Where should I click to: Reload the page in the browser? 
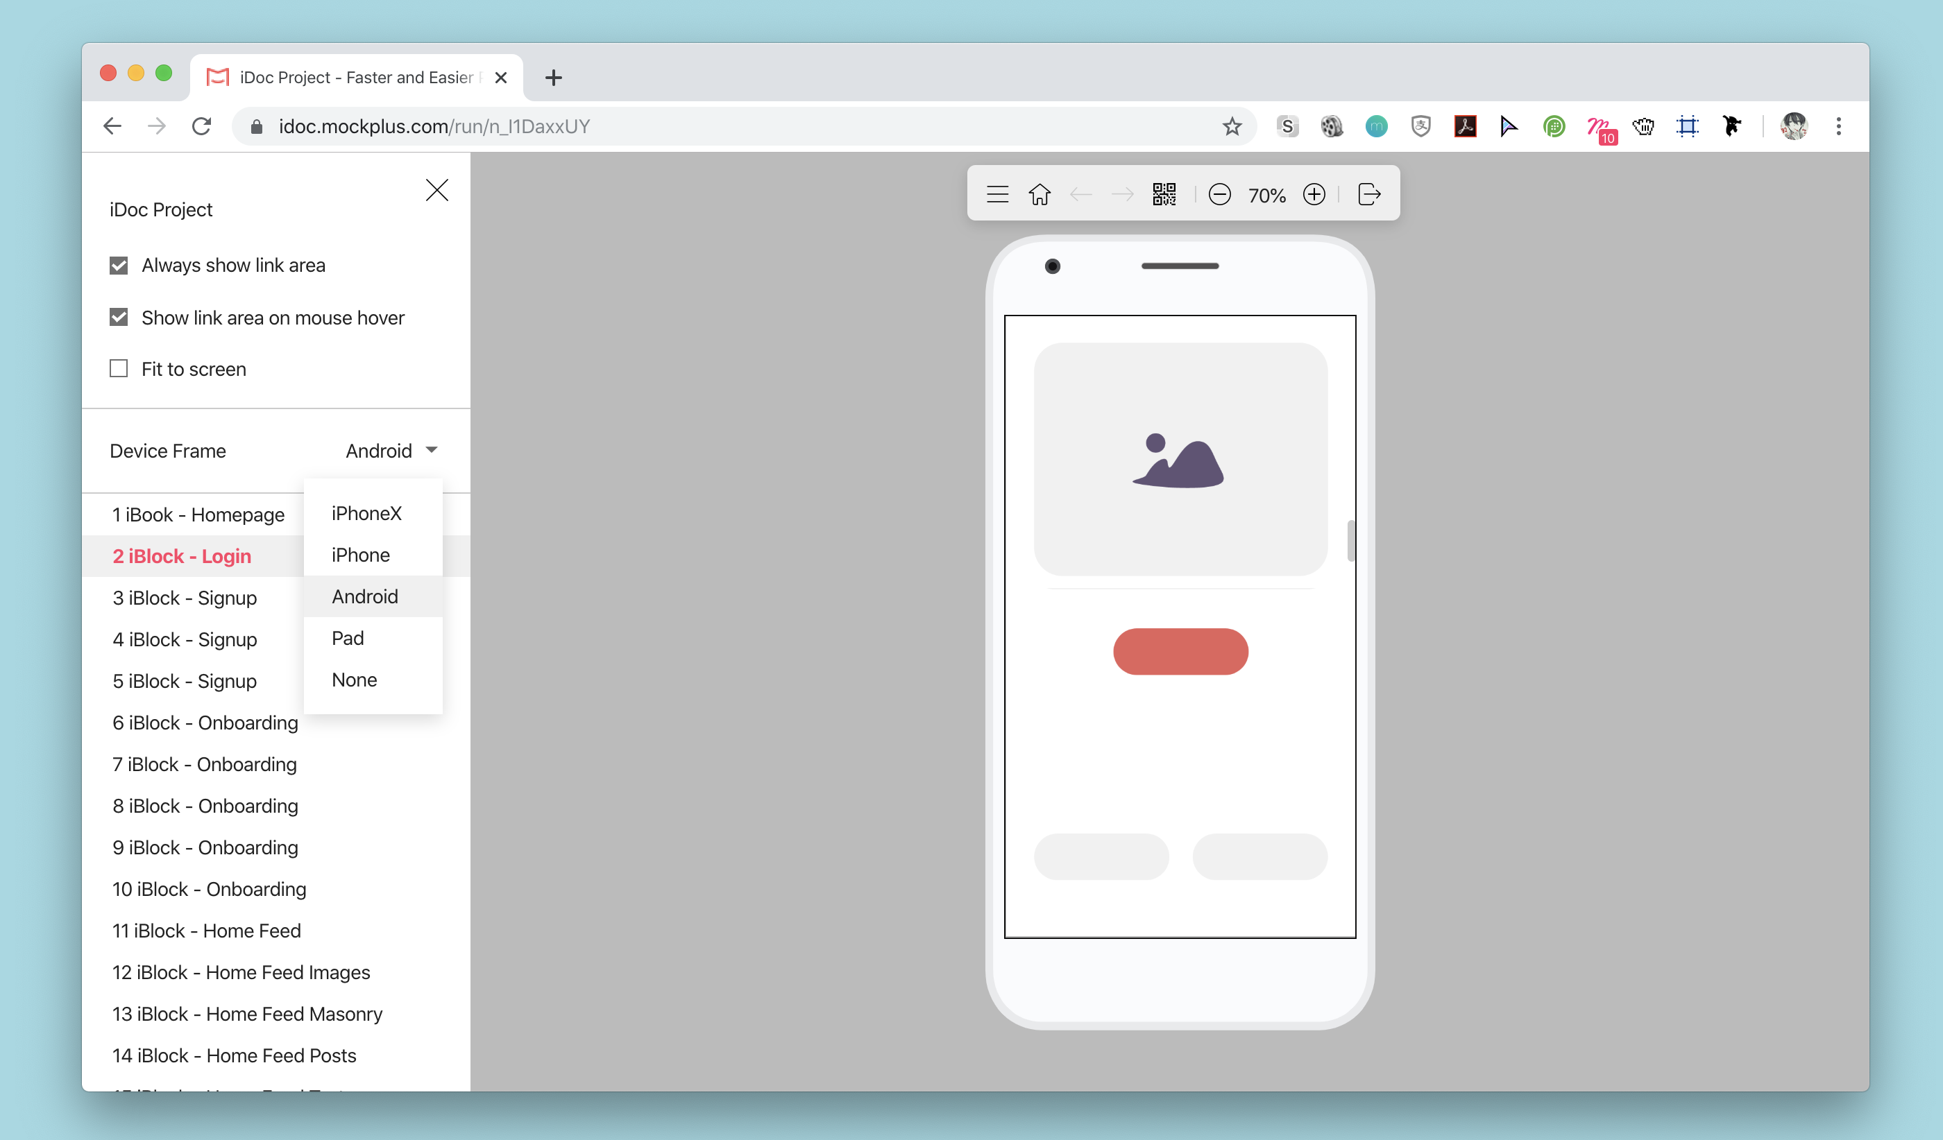pyautogui.click(x=201, y=126)
